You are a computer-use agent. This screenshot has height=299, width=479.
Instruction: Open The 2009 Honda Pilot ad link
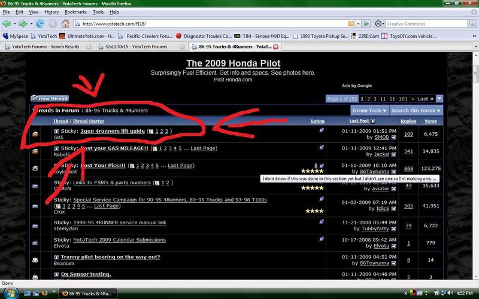[x=233, y=63]
